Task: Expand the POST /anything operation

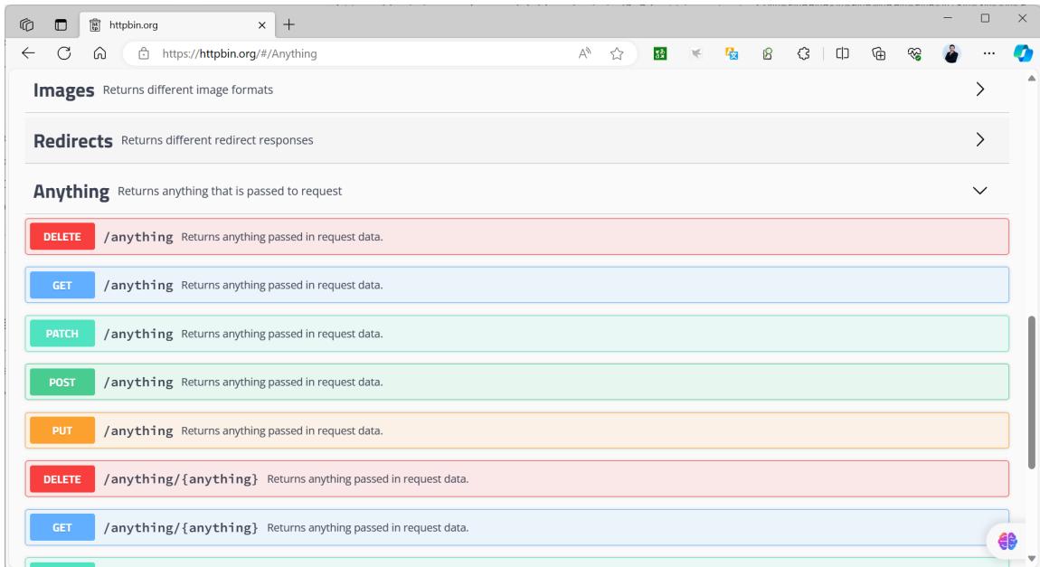Action: pyautogui.click(x=516, y=382)
